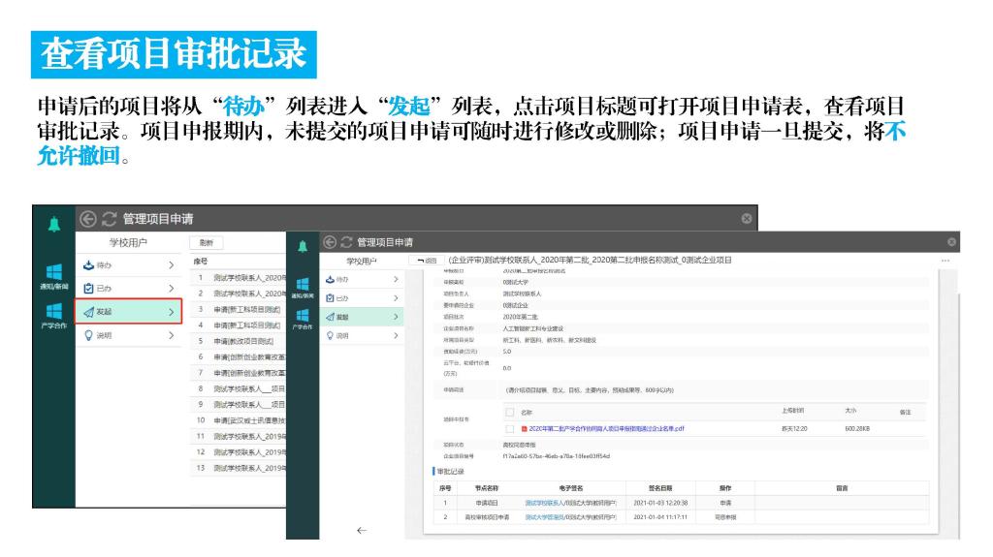Viewport: 993px width, 557px height.
Task: Click the 测试大学管理员 signature link
Action: click(x=544, y=517)
